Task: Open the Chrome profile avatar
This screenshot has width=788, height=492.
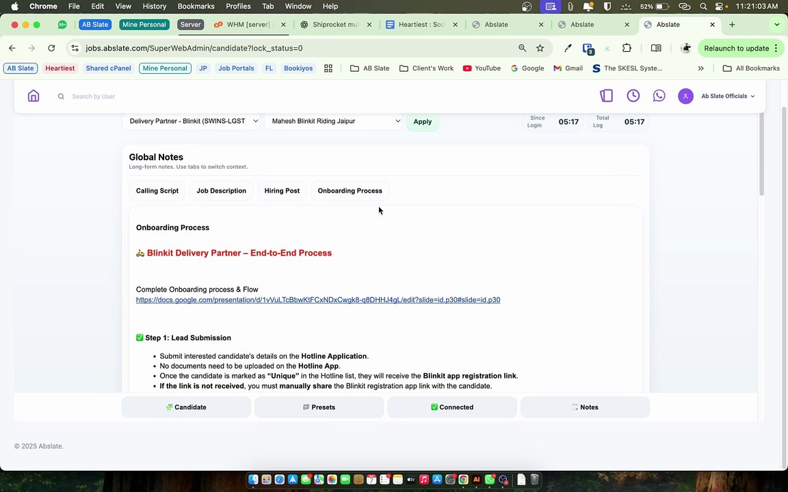Action: (685, 49)
